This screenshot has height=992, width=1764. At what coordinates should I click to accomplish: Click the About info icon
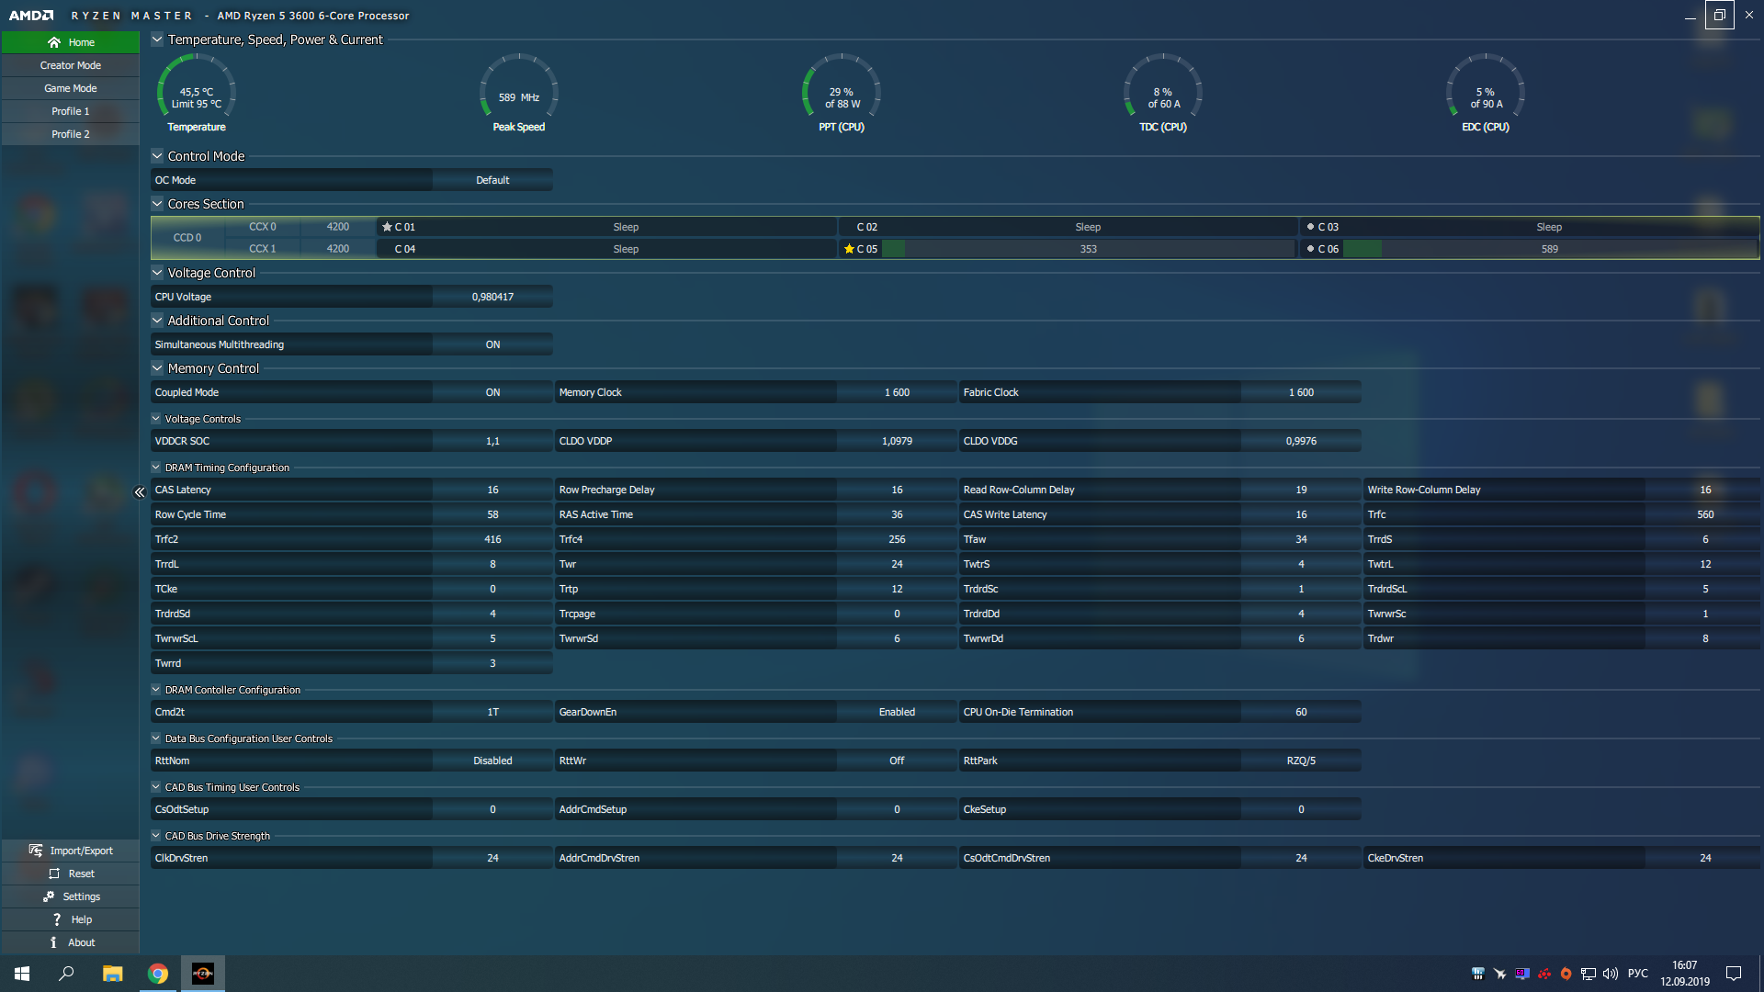point(53,942)
